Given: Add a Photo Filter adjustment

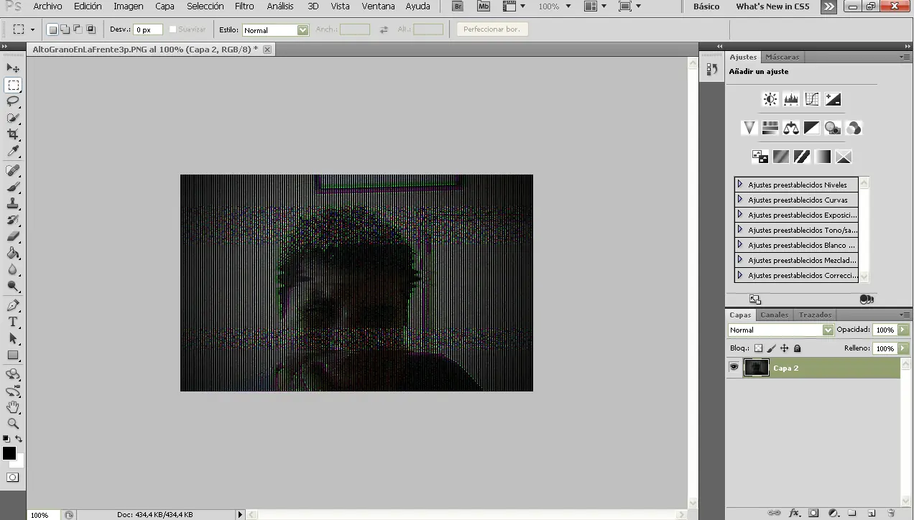Looking at the screenshot, I should [x=833, y=128].
